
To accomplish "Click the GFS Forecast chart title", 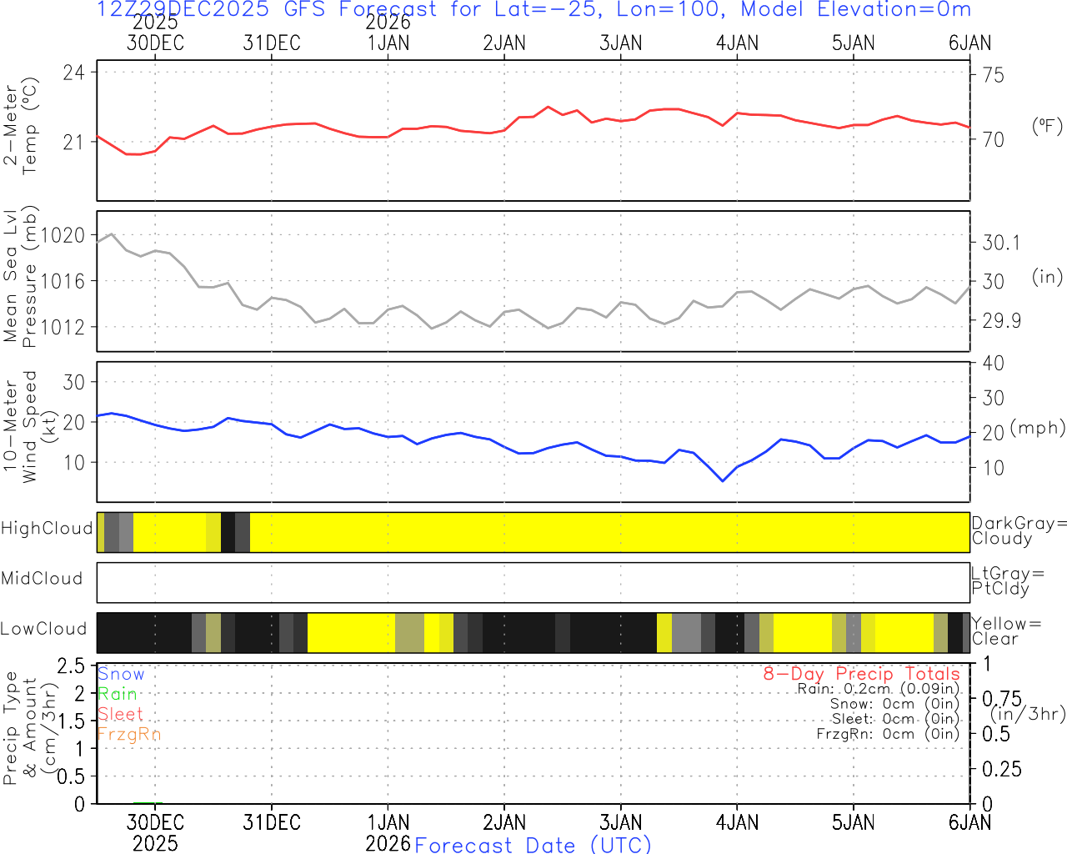I will pos(533,10).
